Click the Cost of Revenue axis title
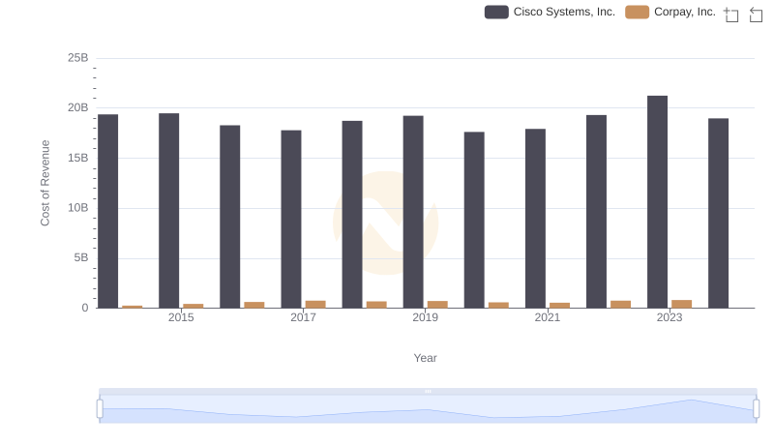Viewport: 774px width, 446px height. (x=45, y=183)
